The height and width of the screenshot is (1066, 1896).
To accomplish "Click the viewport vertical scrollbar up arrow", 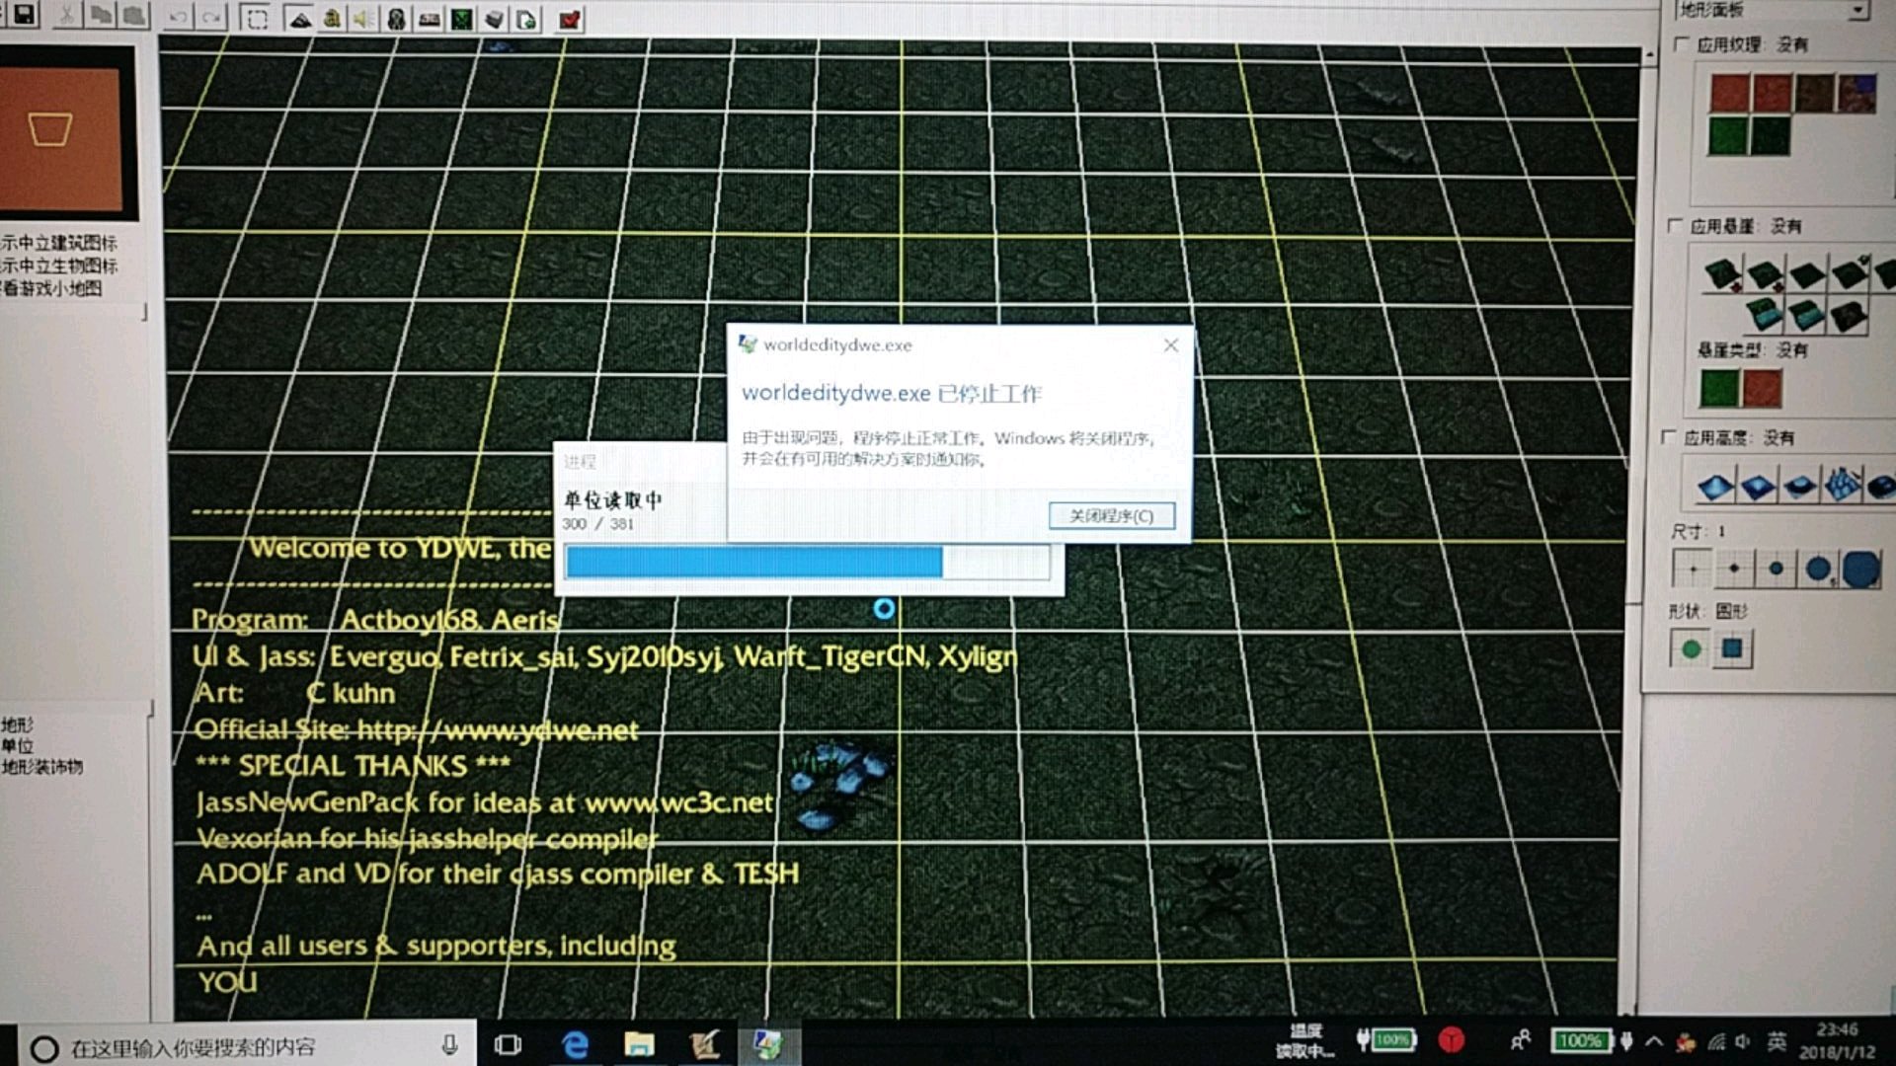I will [x=1650, y=56].
